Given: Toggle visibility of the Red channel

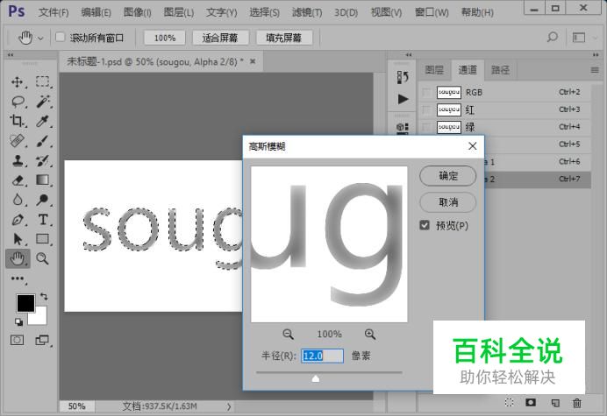Looking at the screenshot, I should point(426,109).
